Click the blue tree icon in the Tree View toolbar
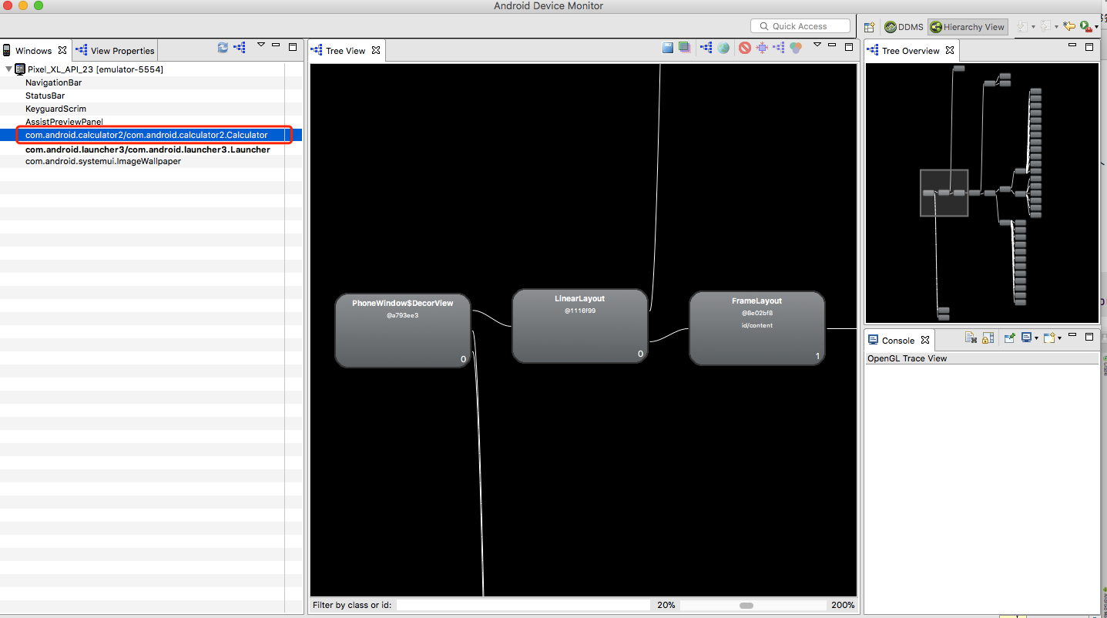 (x=706, y=48)
